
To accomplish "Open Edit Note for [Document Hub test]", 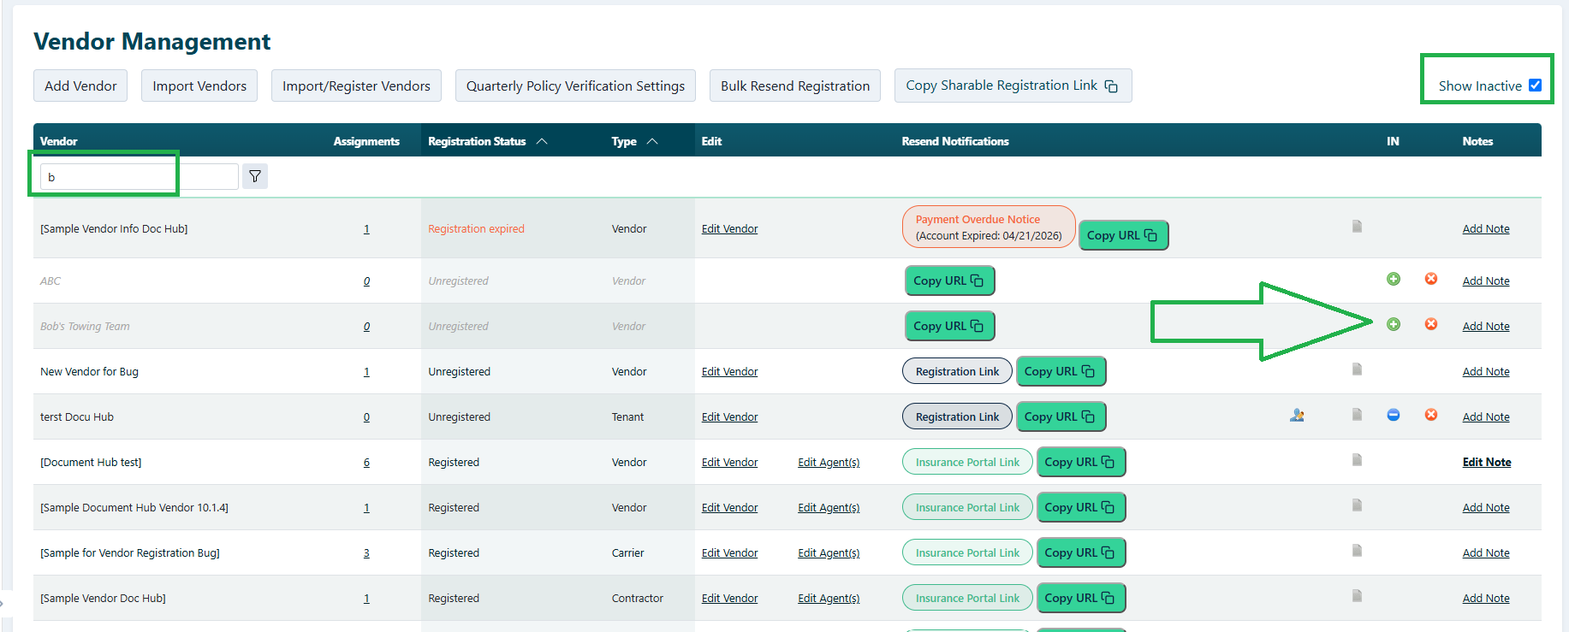I will 1487,462.
